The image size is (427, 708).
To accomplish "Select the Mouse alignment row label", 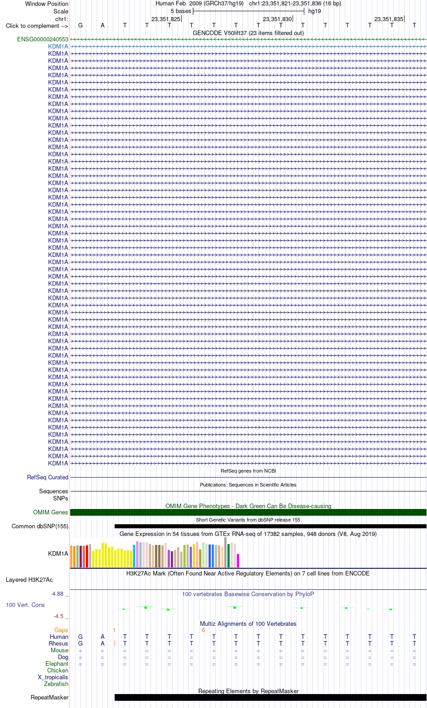I will point(59,650).
